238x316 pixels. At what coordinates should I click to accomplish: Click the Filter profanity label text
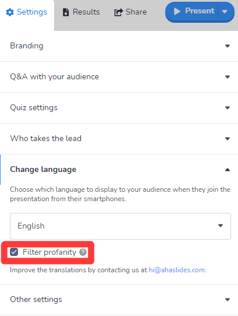coord(49,252)
